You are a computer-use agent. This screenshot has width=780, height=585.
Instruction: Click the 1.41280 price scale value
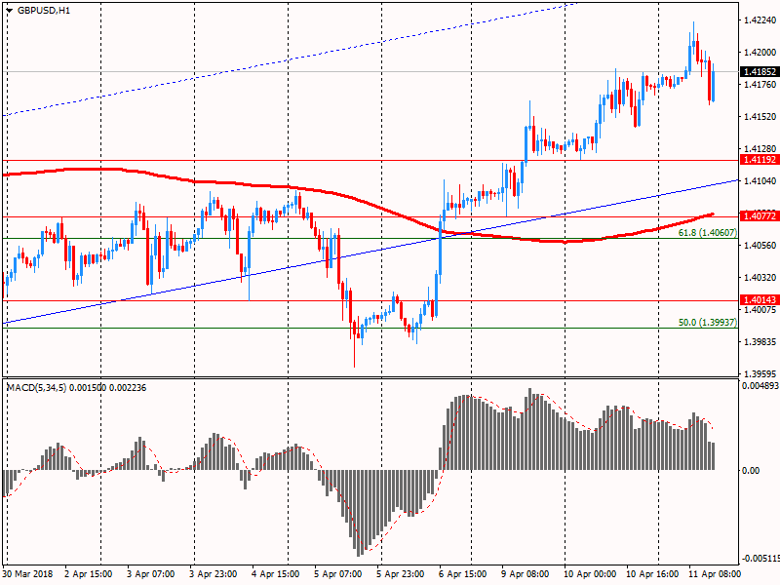760,149
